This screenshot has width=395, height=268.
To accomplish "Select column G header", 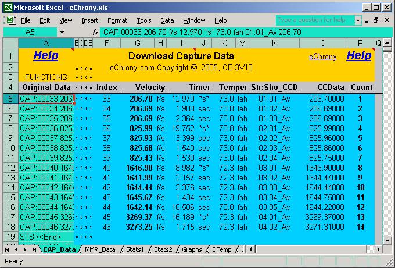I will tap(138, 44).
